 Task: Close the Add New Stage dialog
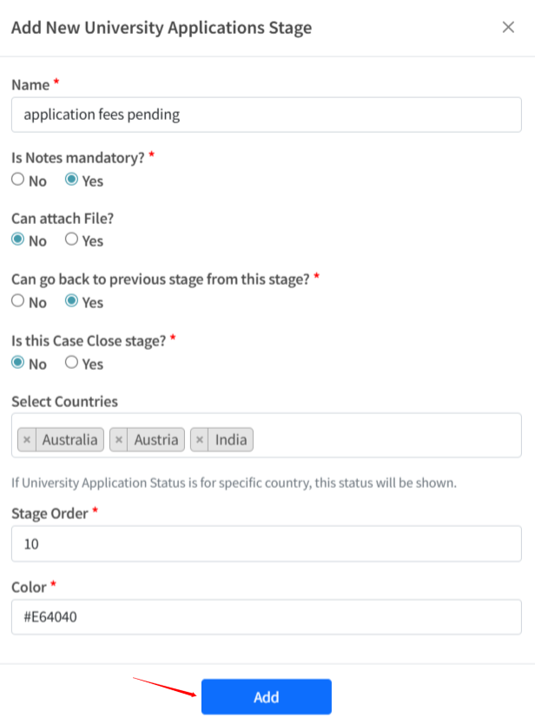pos(508,27)
